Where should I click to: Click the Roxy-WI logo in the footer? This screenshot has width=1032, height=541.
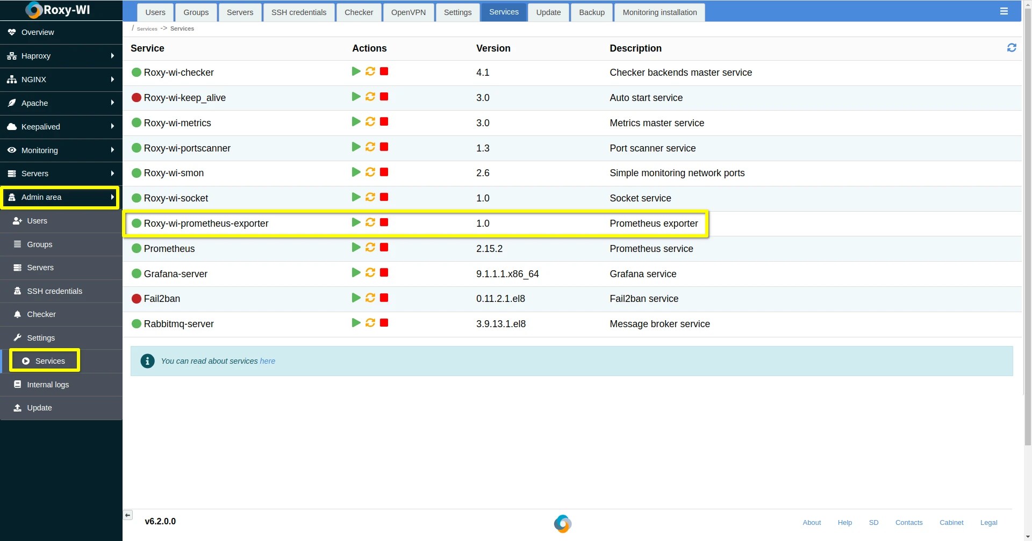(563, 523)
